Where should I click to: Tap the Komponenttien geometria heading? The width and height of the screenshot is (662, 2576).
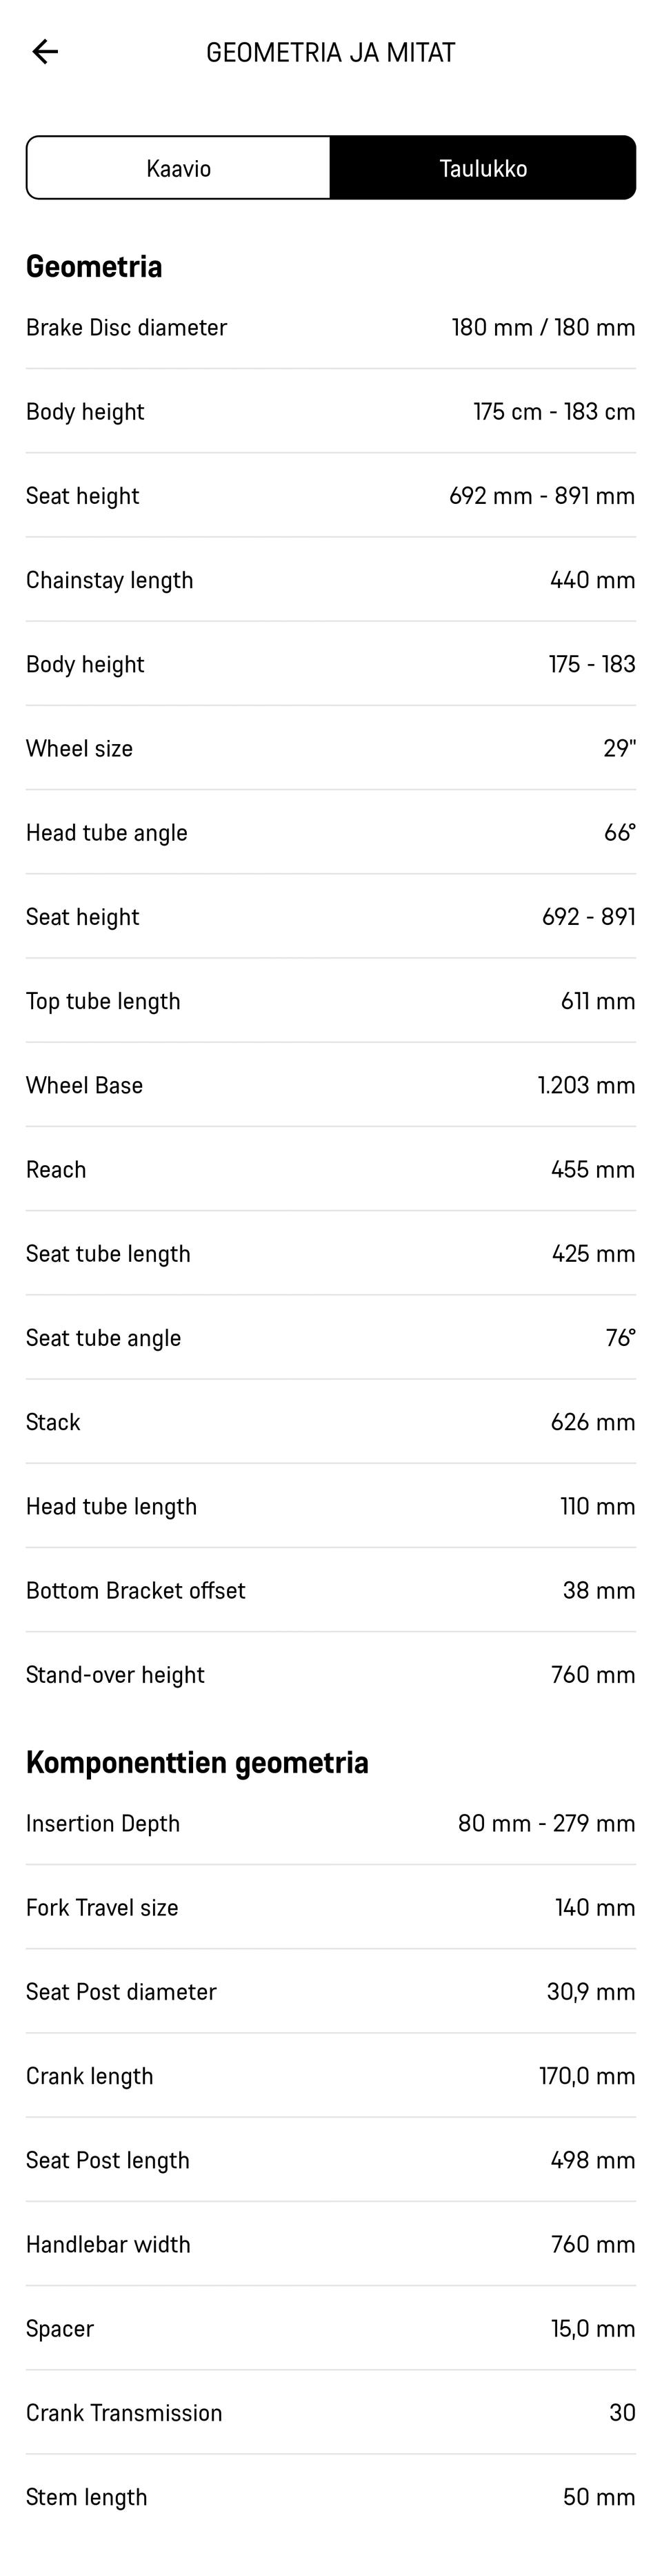(197, 1762)
